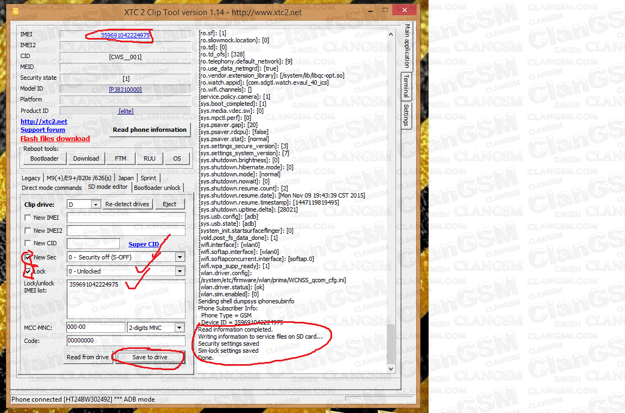Select the SD mode editor tab
Screen dimensions: 625x413
click(107, 187)
